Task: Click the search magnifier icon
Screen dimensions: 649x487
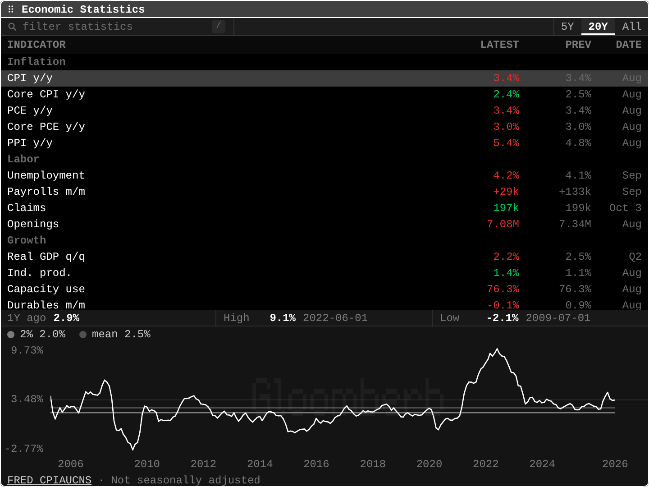Action: pos(13,27)
